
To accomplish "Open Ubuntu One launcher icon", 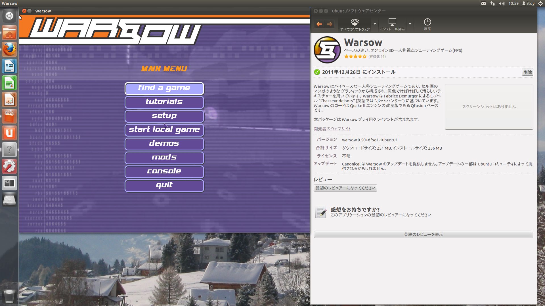I will [9, 133].
